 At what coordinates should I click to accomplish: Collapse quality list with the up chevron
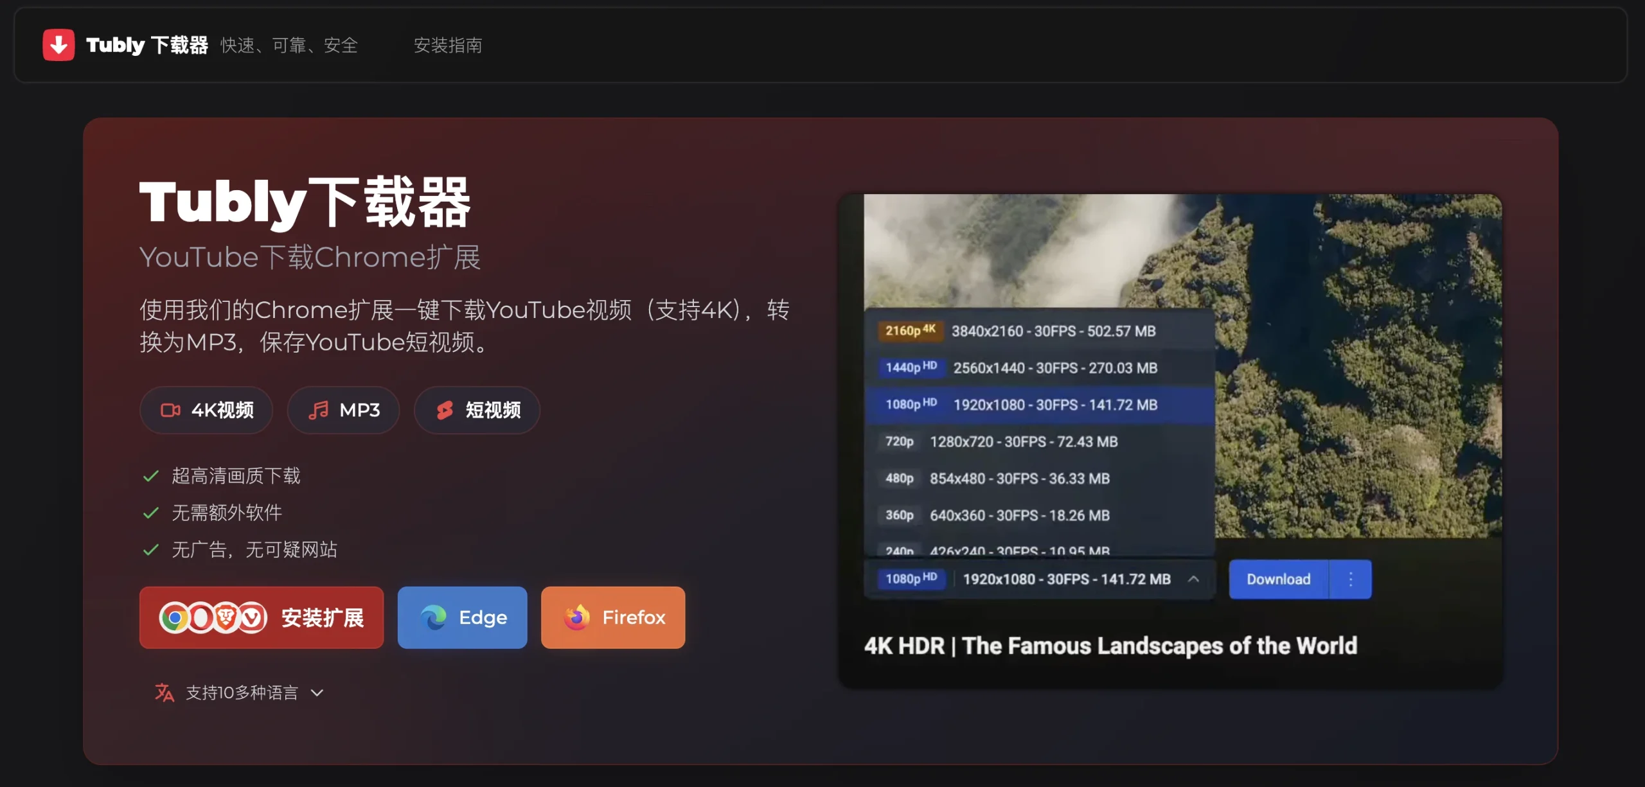pyautogui.click(x=1193, y=579)
